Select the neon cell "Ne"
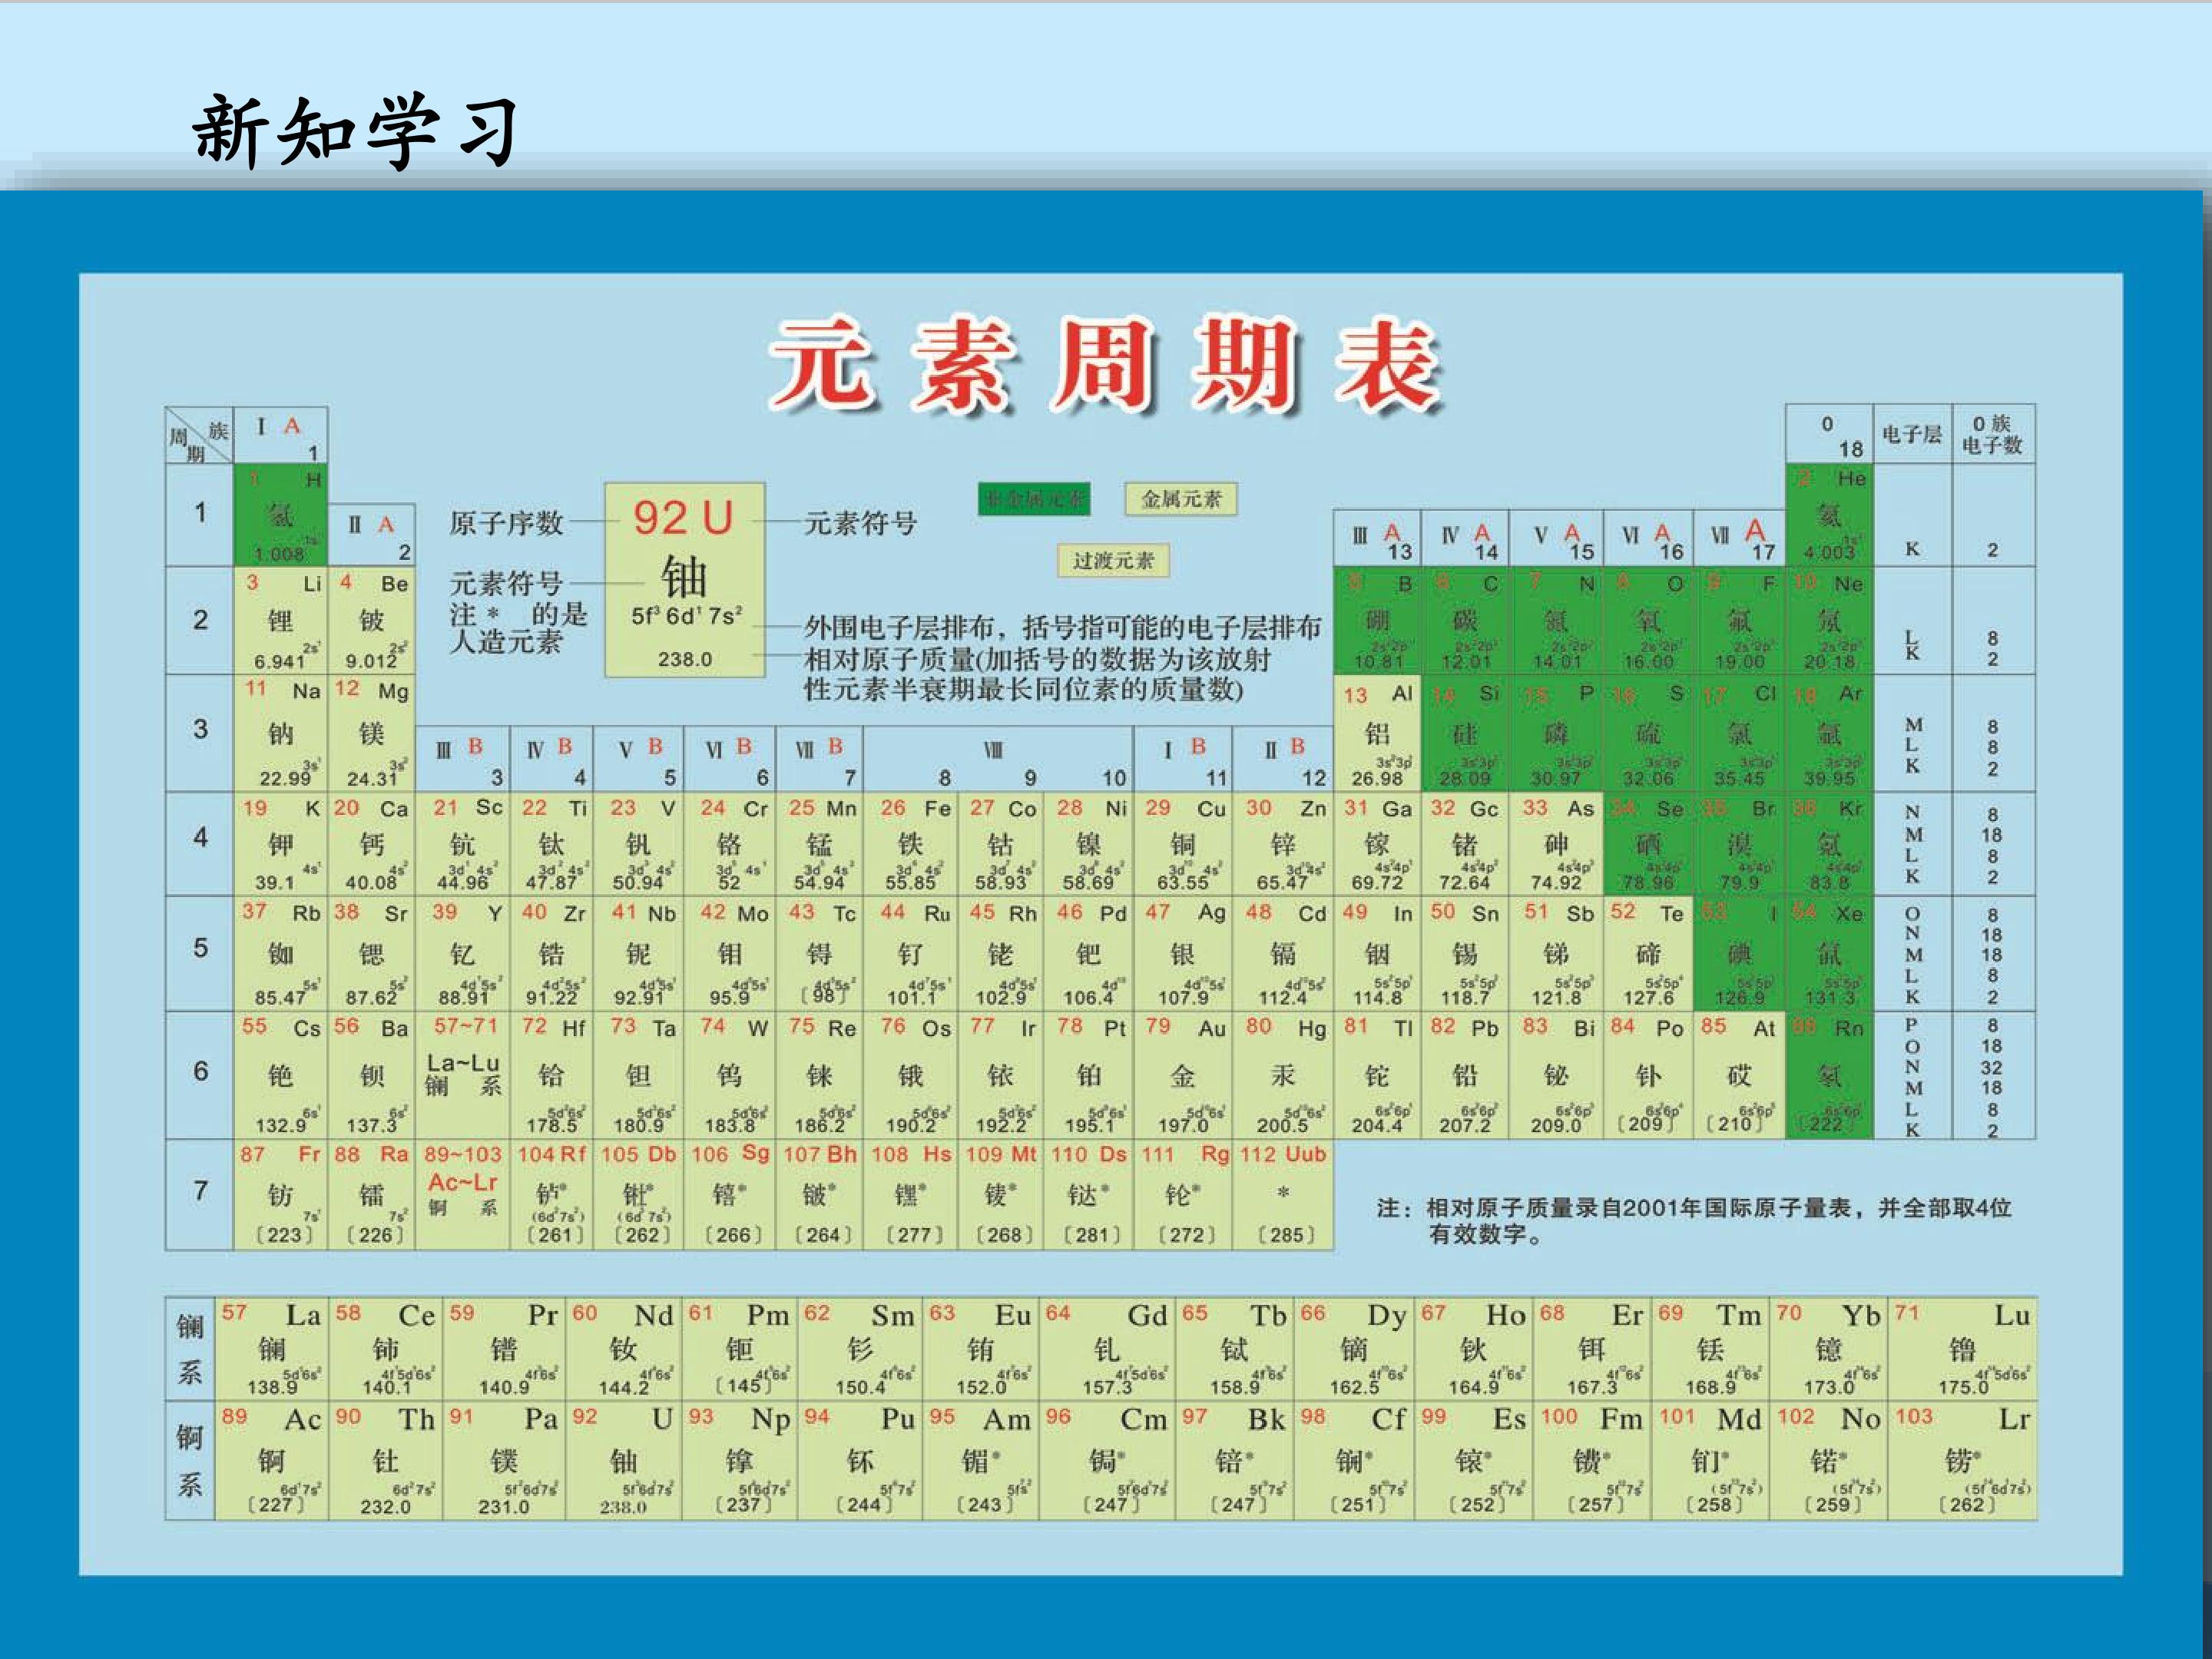Image resolution: width=2212 pixels, height=1659 pixels. pos(1829,621)
